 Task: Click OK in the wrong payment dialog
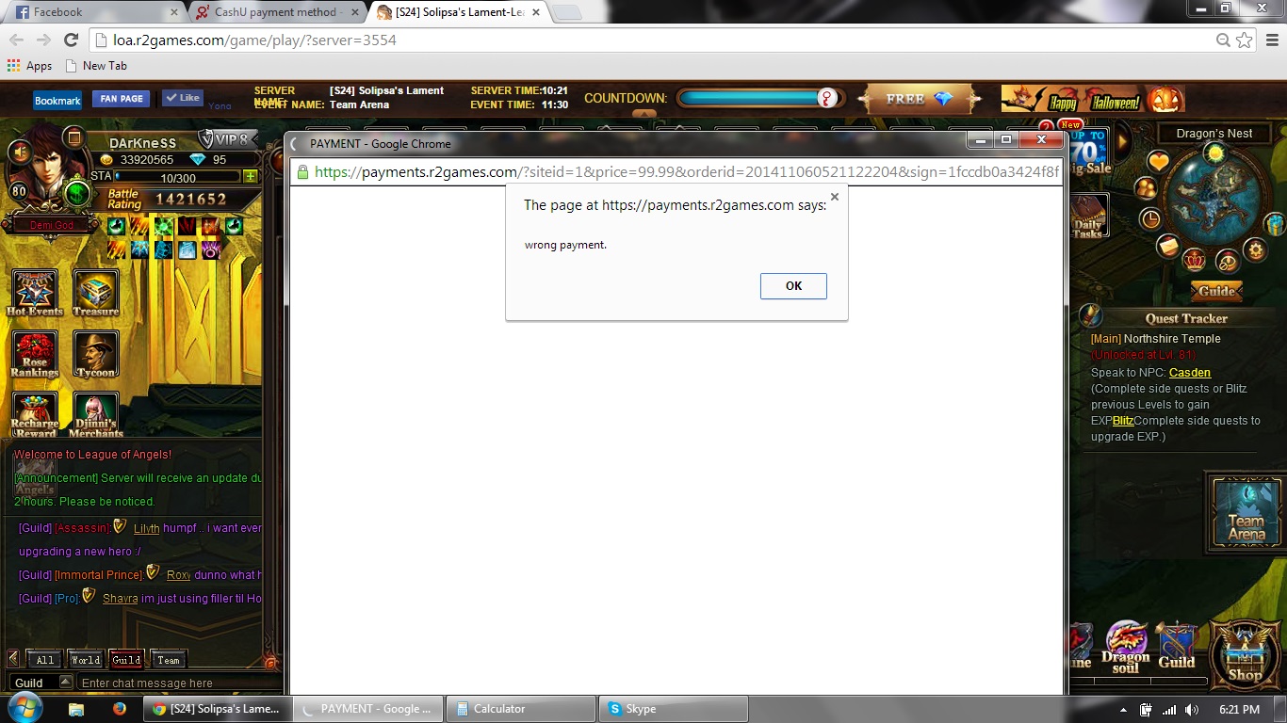pos(793,286)
